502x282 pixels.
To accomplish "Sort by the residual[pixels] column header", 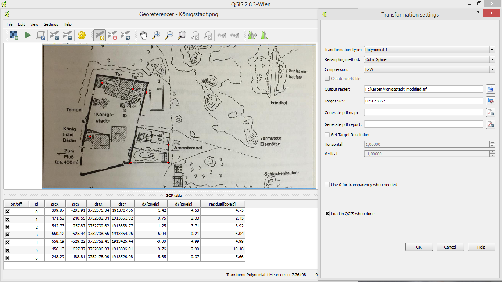I will [222, 204].
